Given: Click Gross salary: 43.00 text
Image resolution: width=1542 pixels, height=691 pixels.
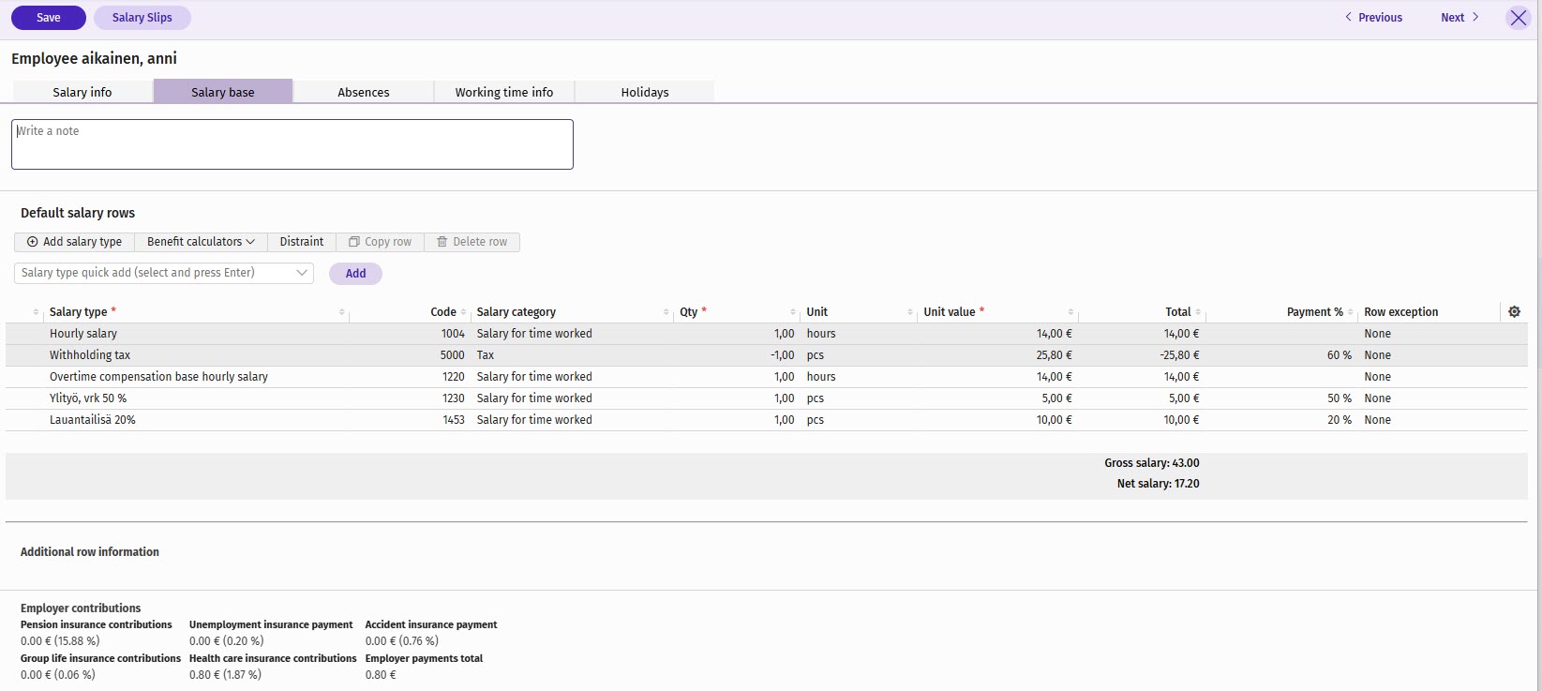Looking at the screenshot, I should (1151, 463).
